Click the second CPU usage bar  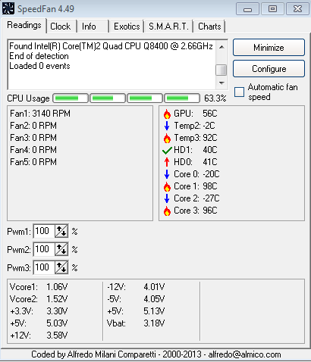click(x=108, y=98)
